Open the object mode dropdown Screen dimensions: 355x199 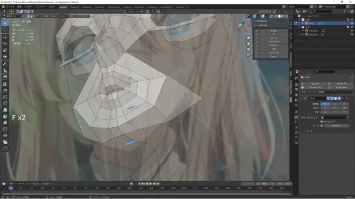coord(12,16)
